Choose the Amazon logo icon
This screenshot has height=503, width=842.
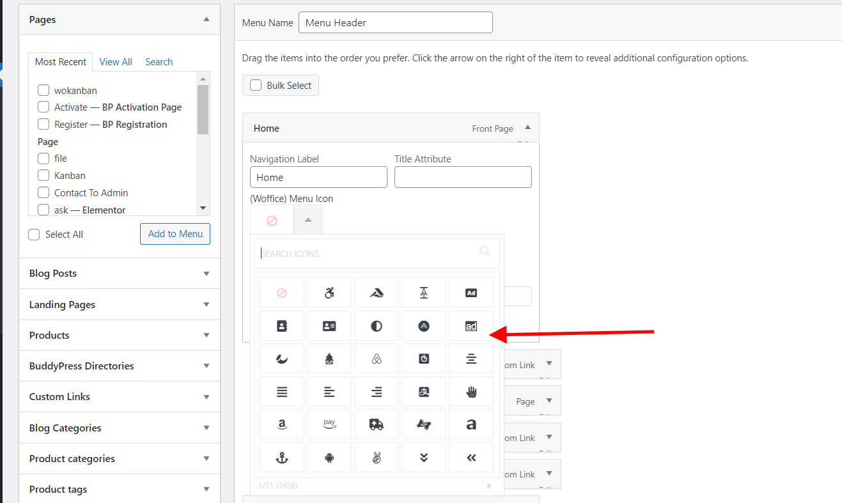tap(282, 424)
